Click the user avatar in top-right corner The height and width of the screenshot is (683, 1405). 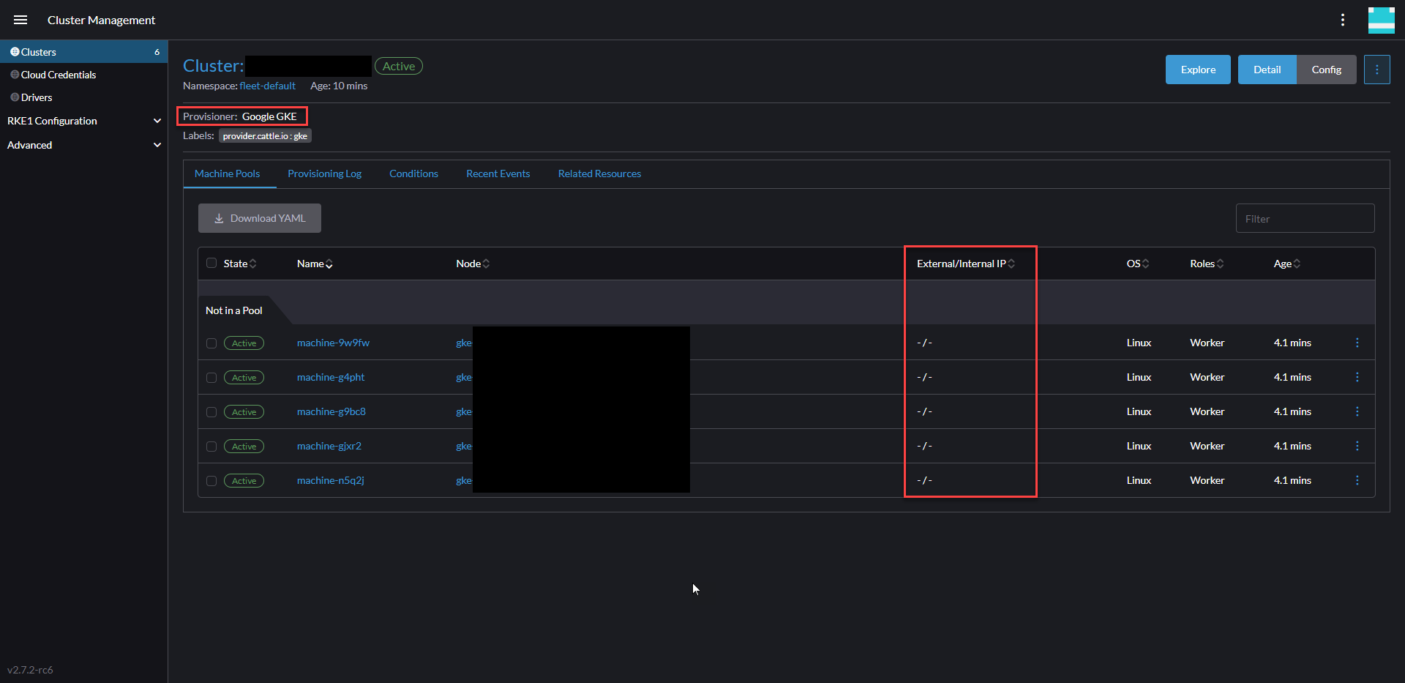[1382, 20]
